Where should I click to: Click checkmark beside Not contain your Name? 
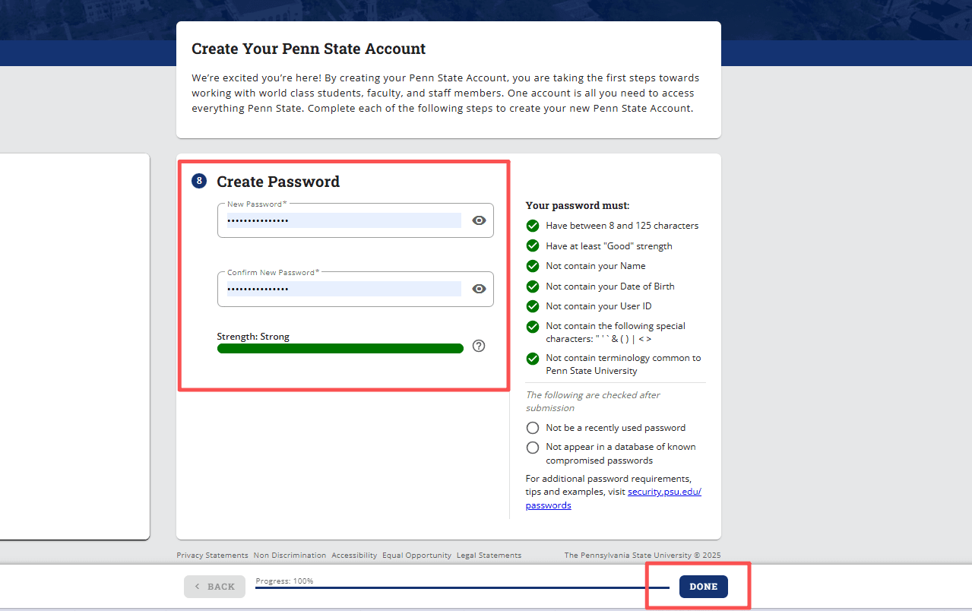point(533,266)
